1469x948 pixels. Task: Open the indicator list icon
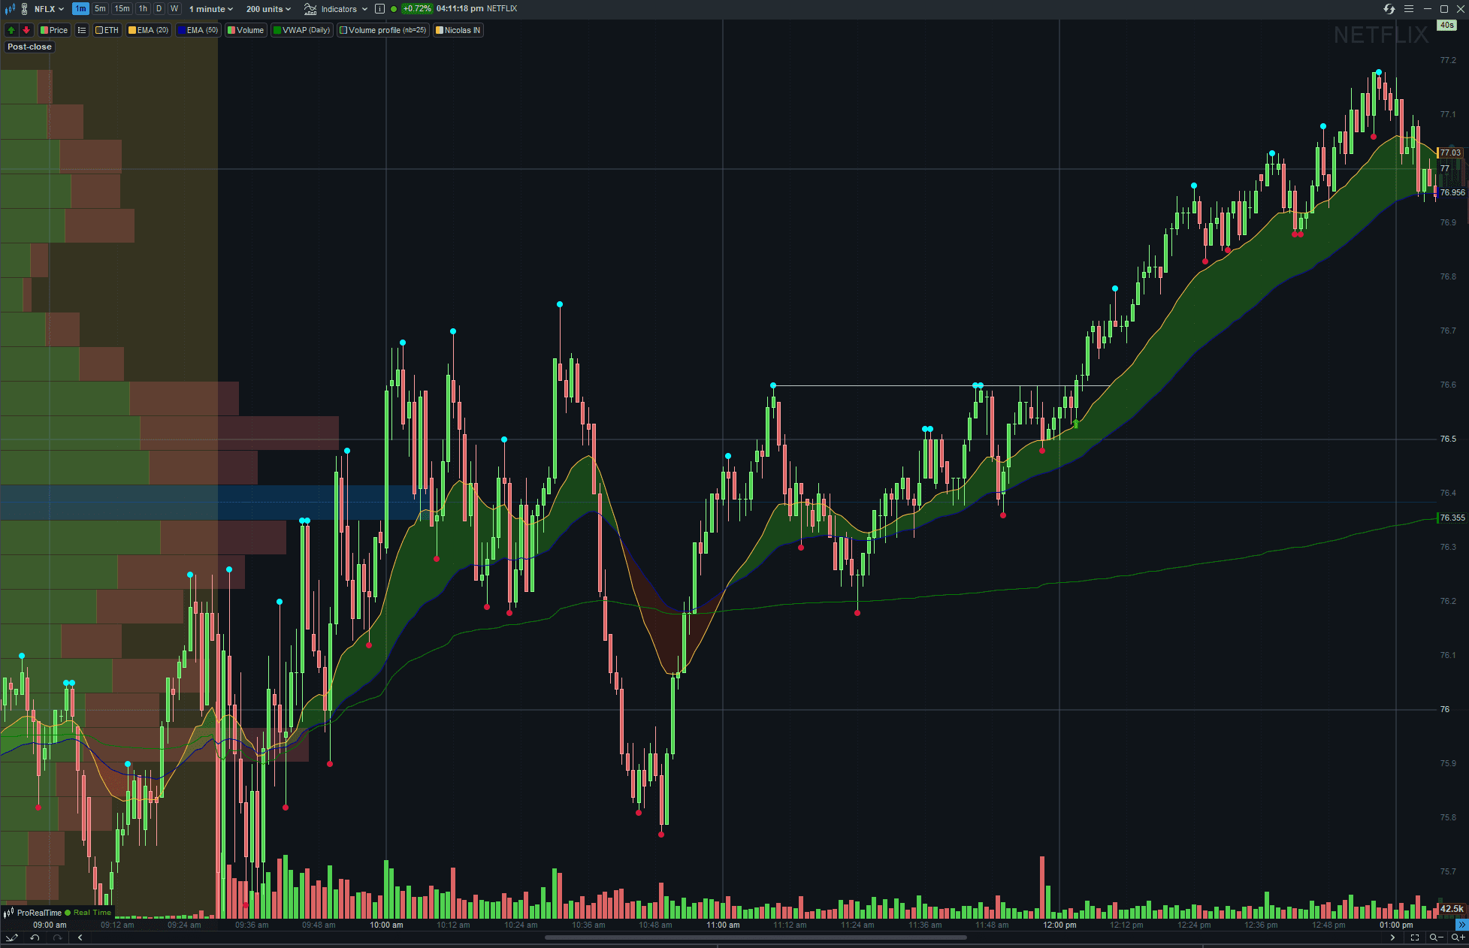82,30
